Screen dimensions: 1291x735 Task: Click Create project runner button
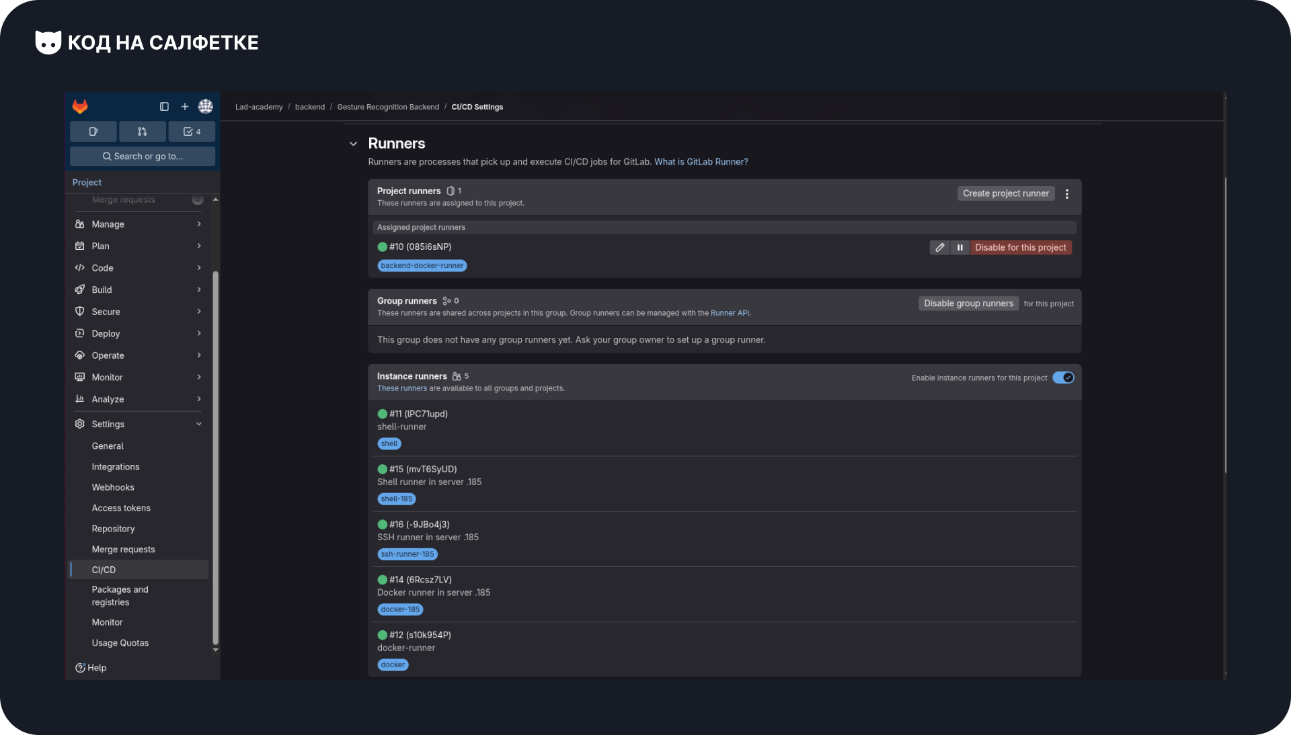(x=1005, y=193)
